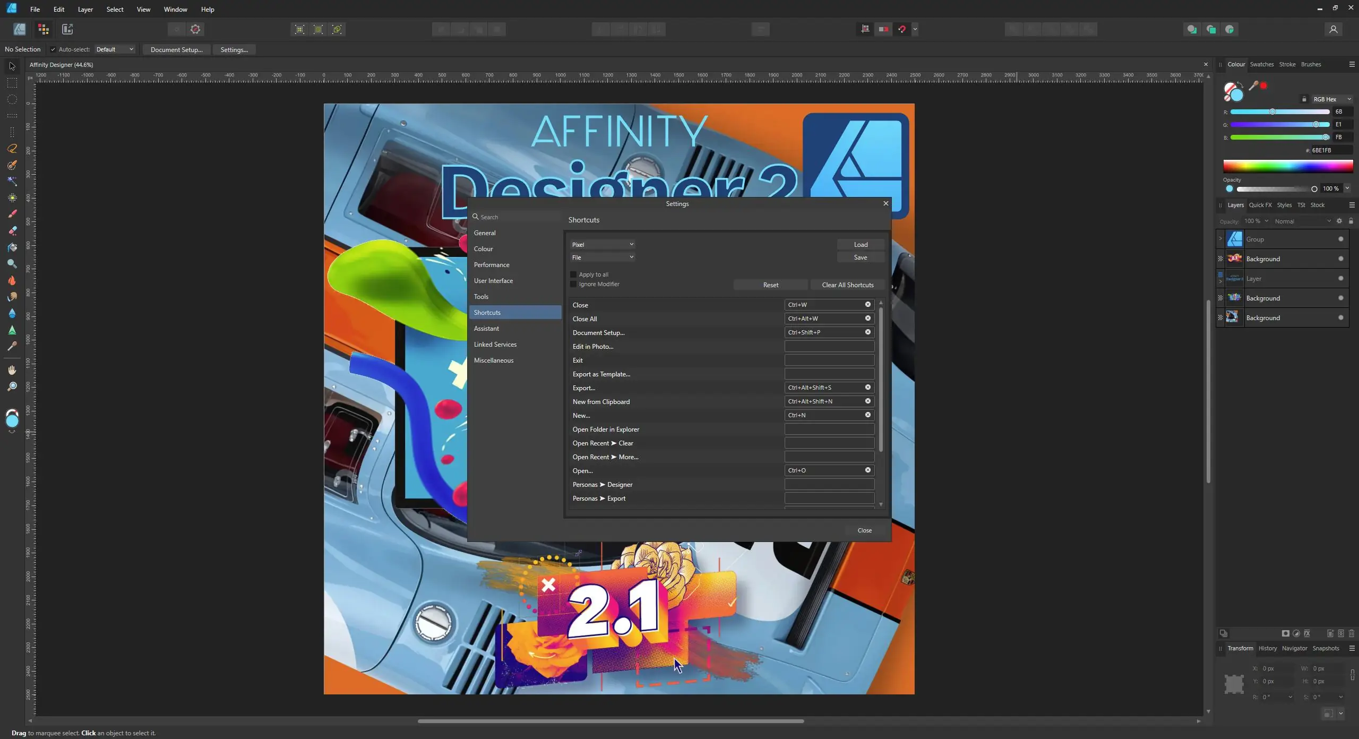Viewport: 1359px width, 739px height.
Task: Open the Pixel persona dropdown in Shortcuts
Action: coord(603,245)
